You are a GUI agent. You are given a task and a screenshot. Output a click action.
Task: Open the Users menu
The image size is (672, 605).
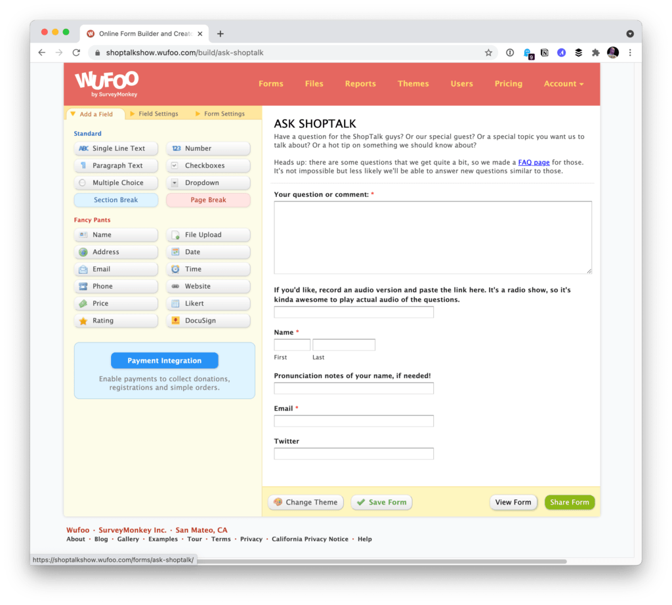[x=461, y=83]
